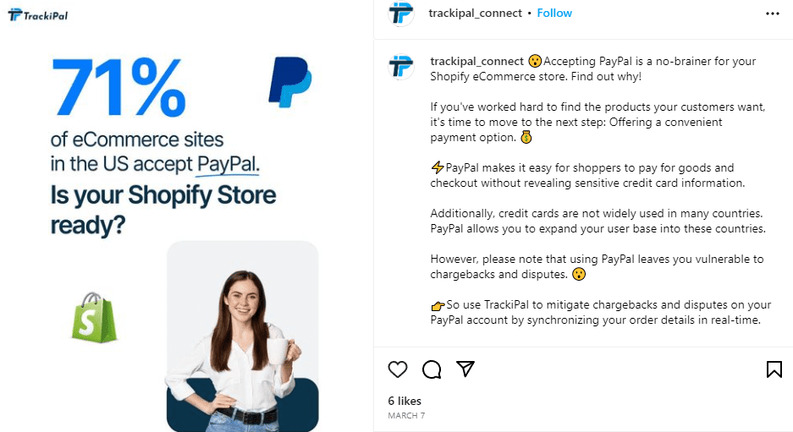The height and width of the screenshot is (432, 793).
Task: Like the post with the heart icon
Action: point(398,369)
